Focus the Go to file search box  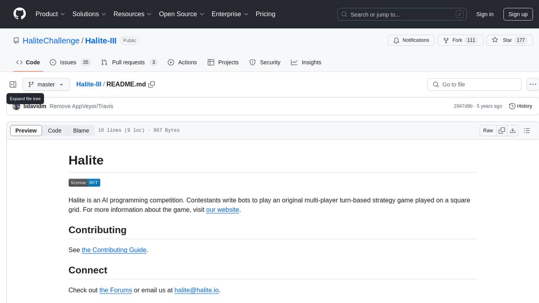tap(474, 84)
